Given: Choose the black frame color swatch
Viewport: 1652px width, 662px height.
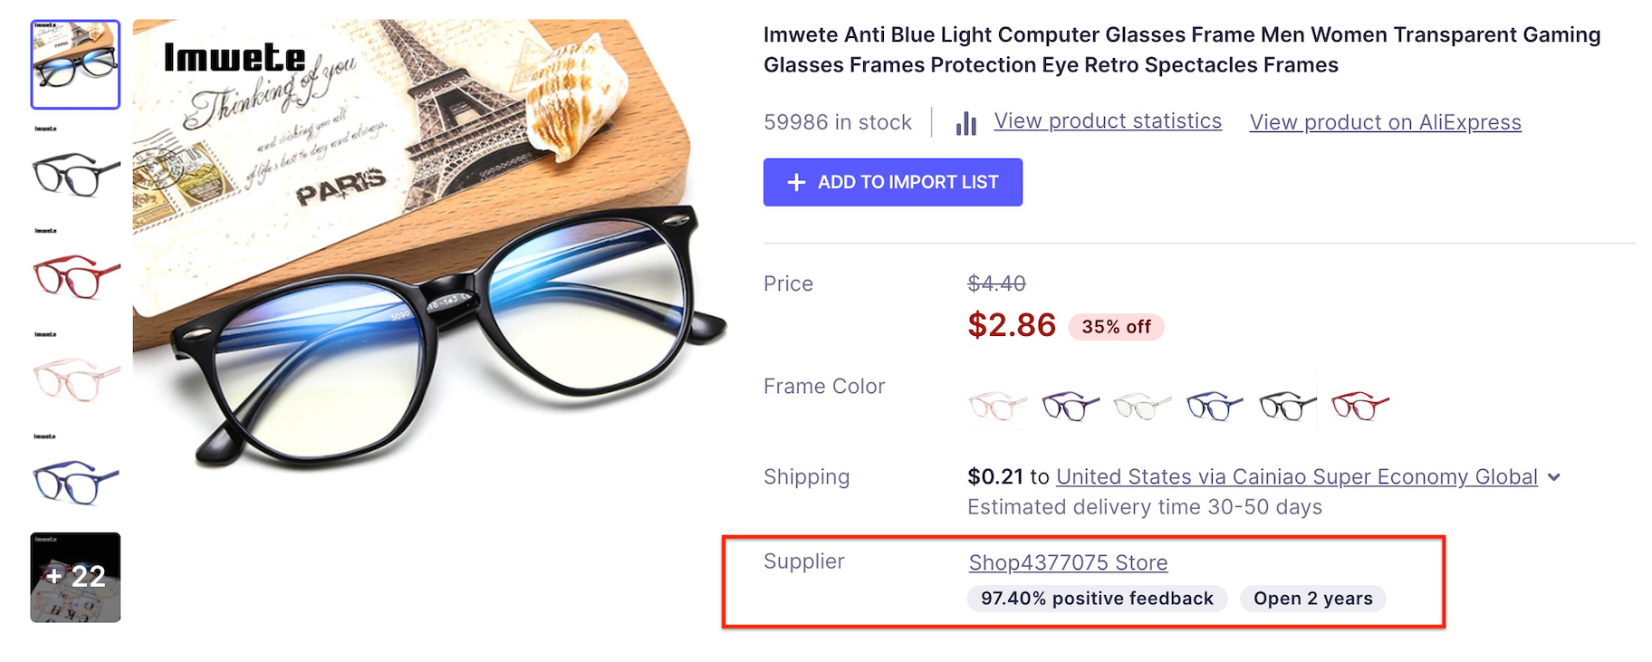Looking at the screenshot, I should [1287, 406].
